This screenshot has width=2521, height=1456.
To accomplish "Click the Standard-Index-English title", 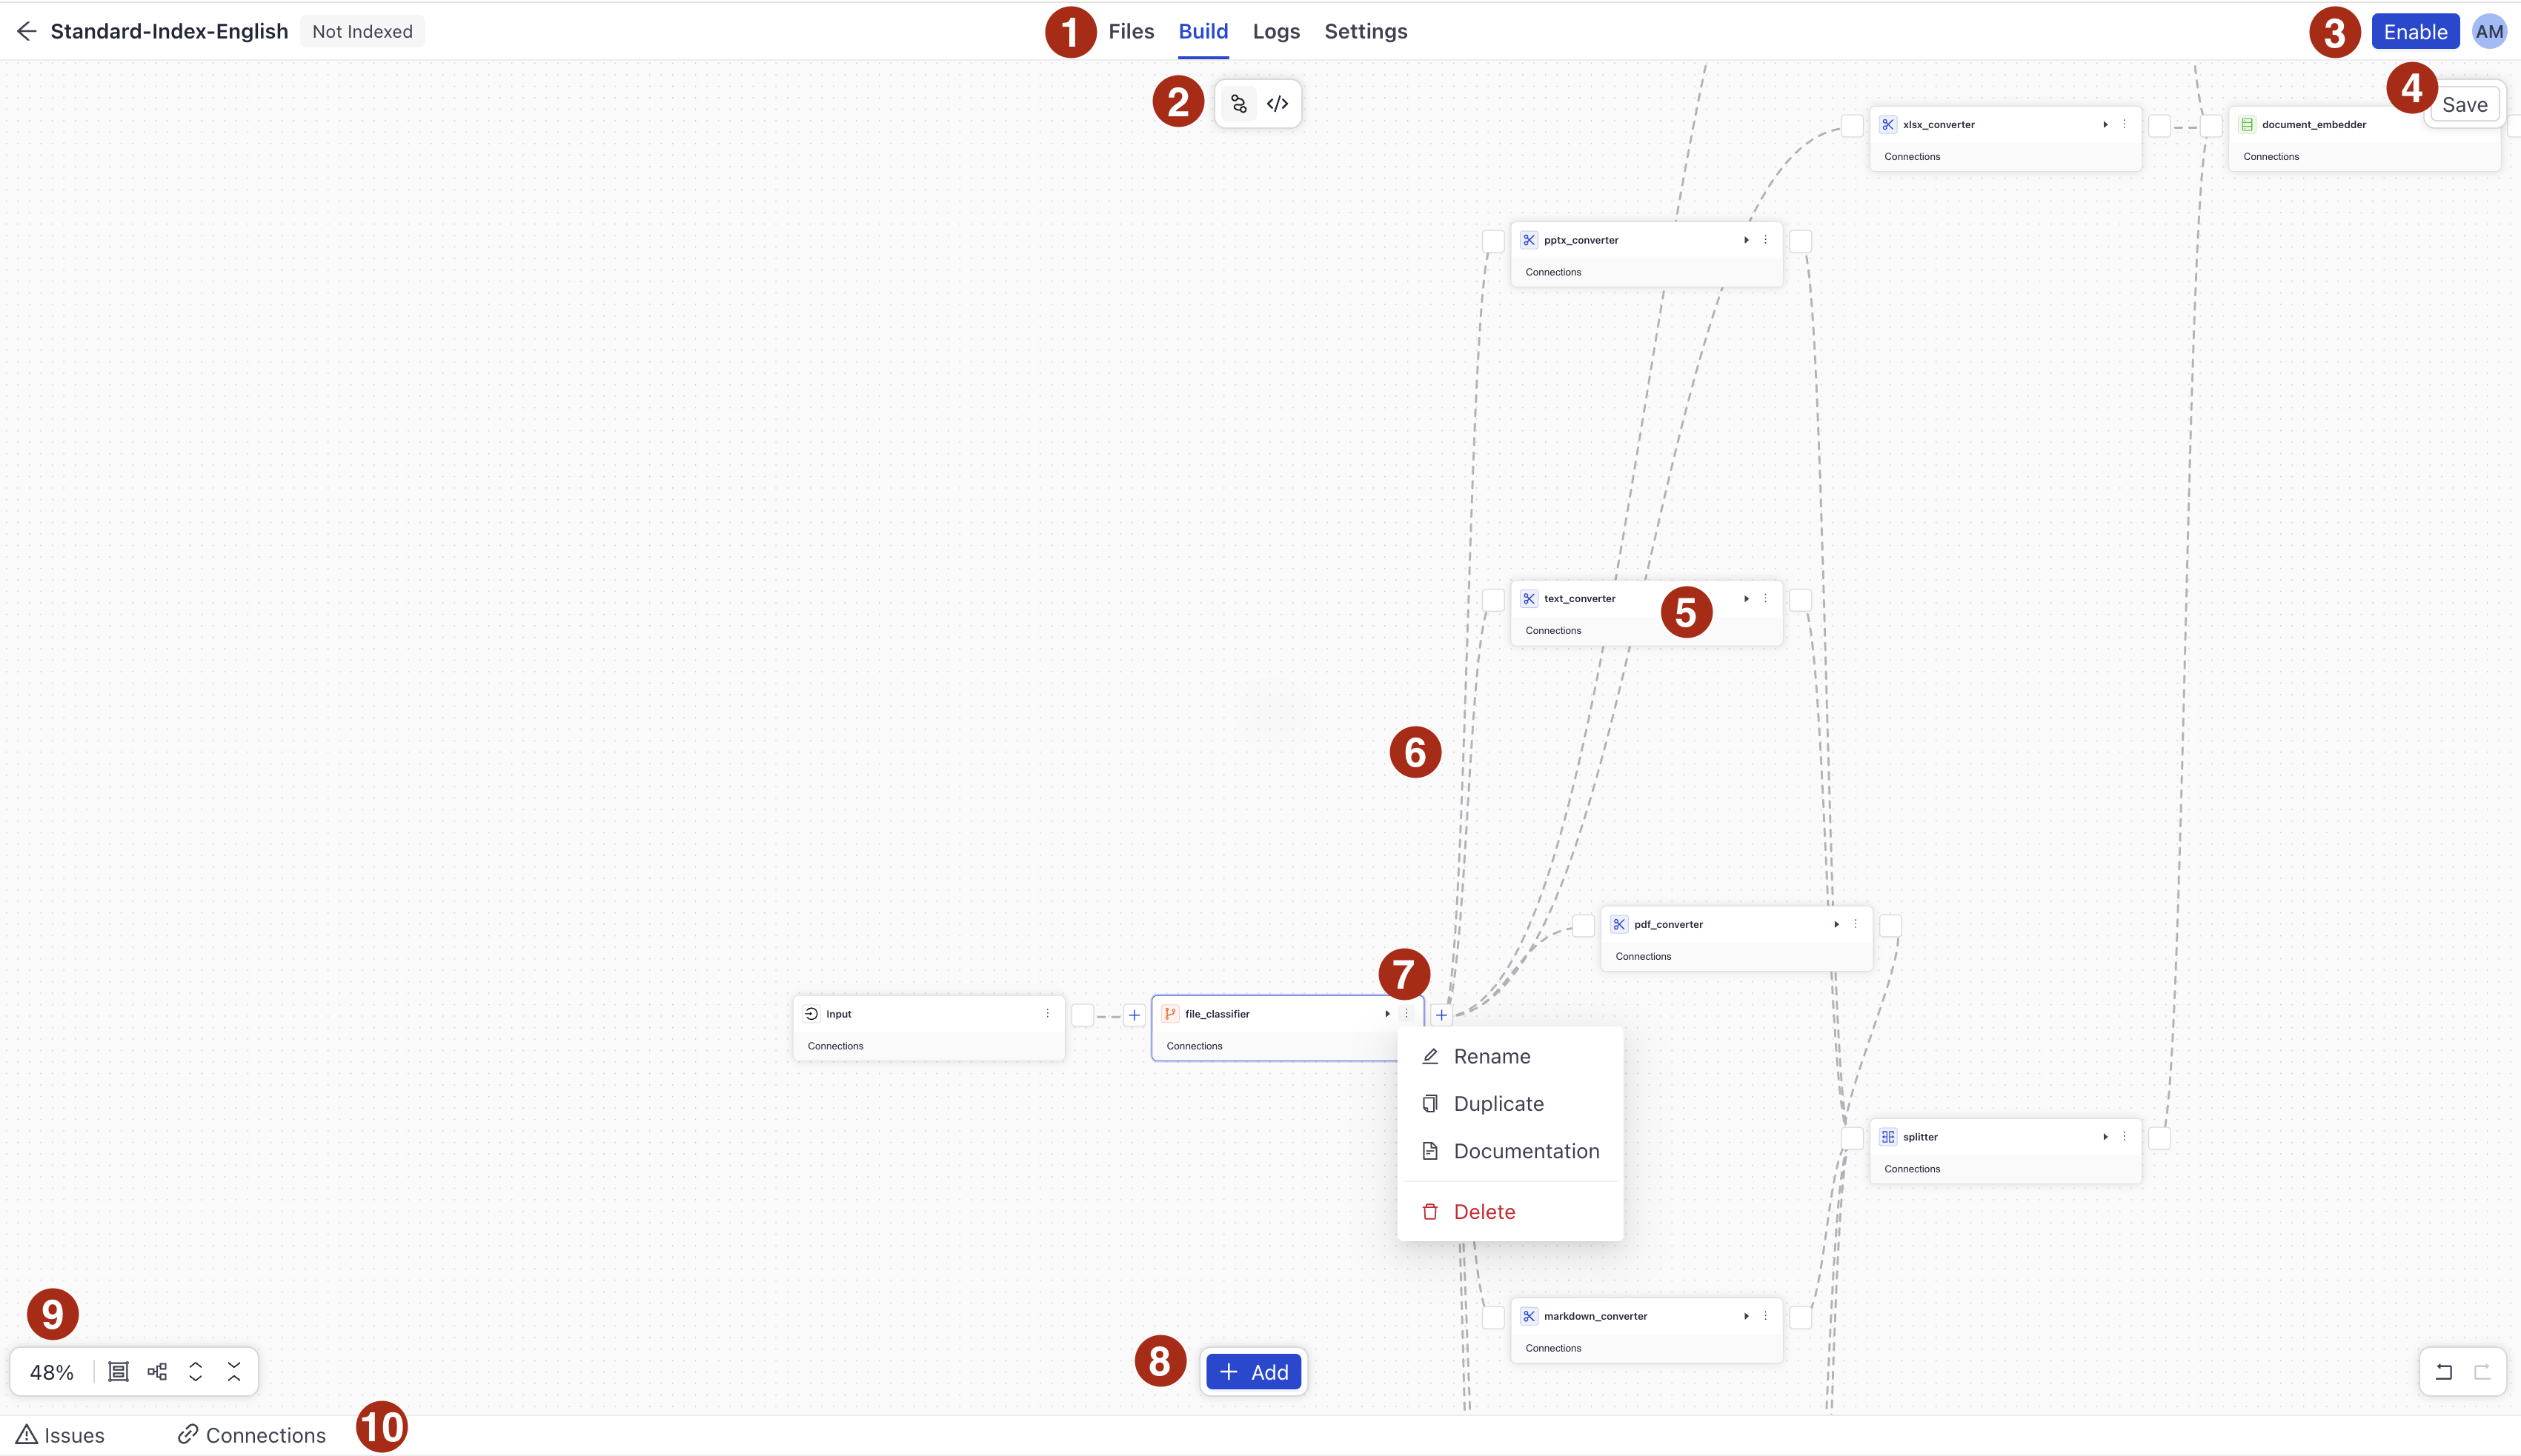I will click(x=170, y=31).
